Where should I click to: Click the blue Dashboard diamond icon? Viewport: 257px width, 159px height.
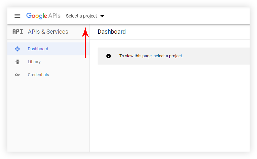[17, 49]
